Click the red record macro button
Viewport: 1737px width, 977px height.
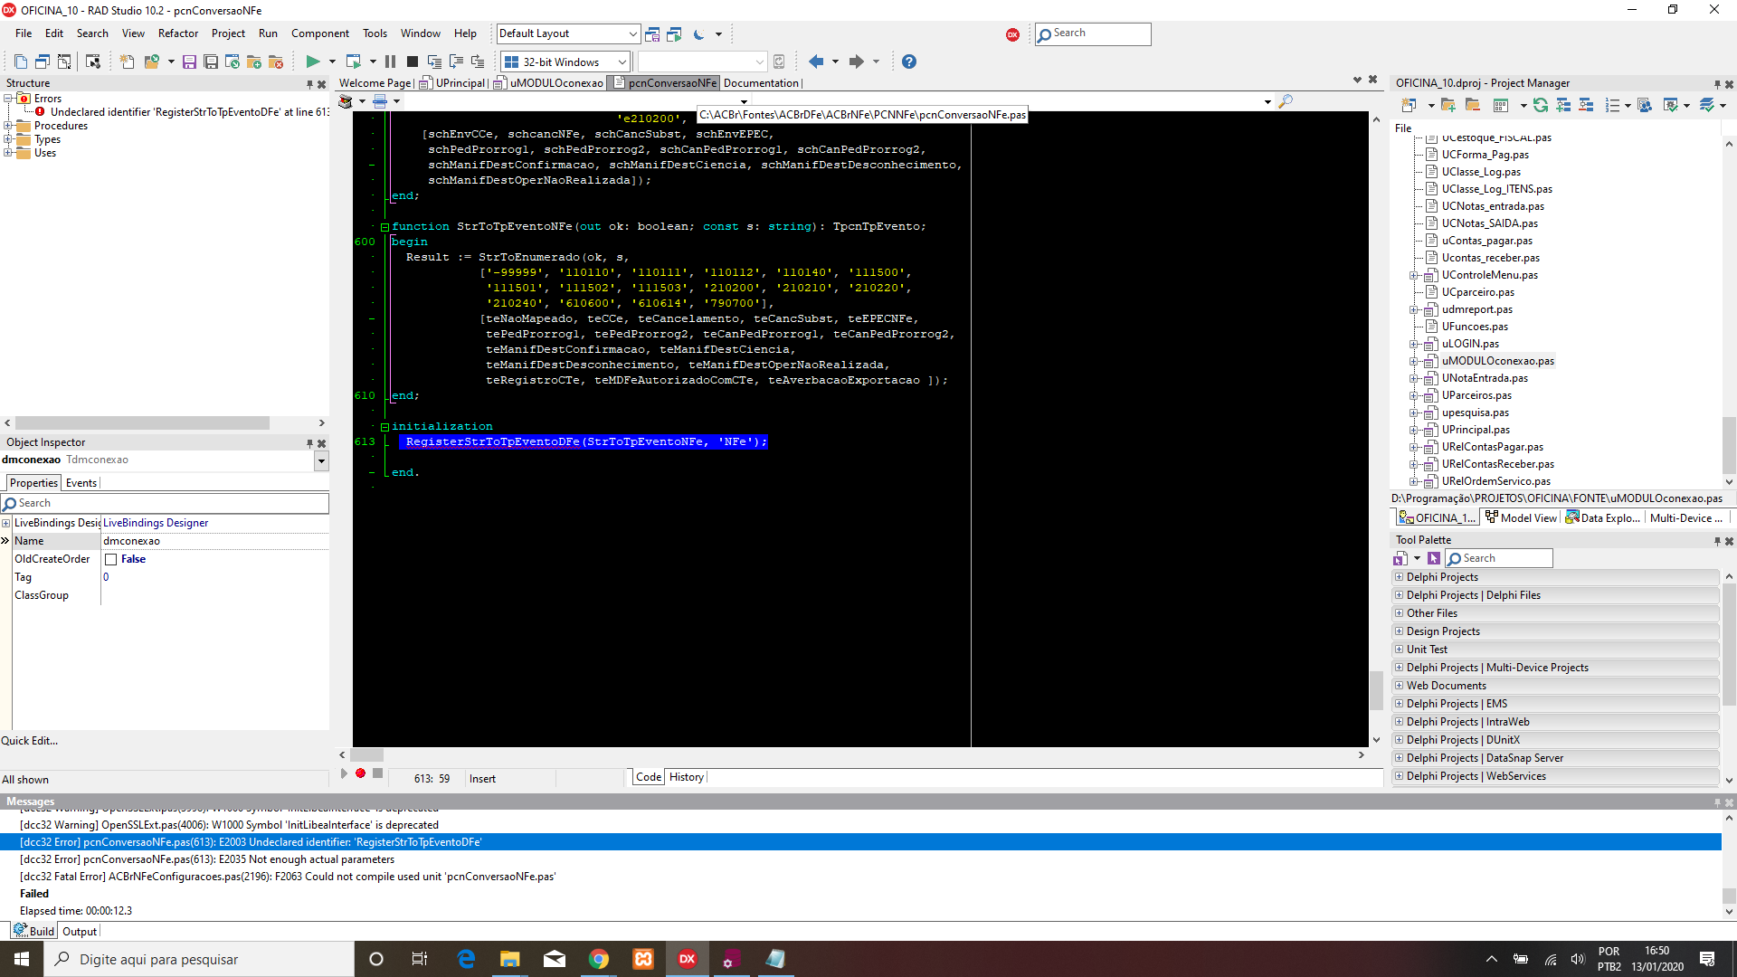tap(360, 773)
